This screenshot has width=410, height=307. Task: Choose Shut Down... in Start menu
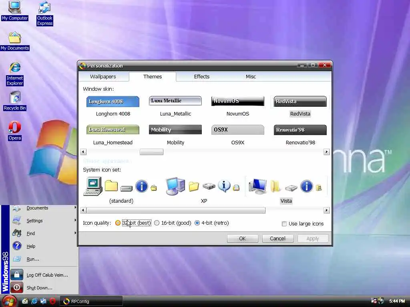[39, 288]
